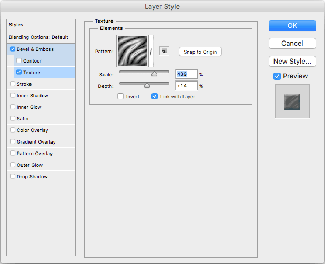Enable the Satin checkbox
Viewport: 325px width, 264px height.
click(x=13, y=118)
